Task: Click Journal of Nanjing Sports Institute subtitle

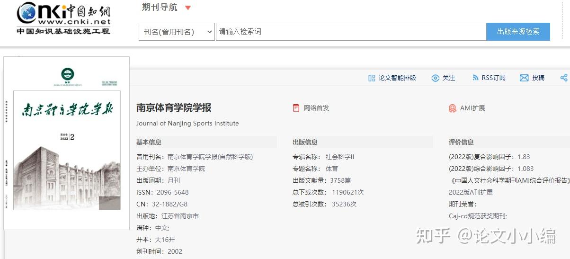Action: click(187, 123)
